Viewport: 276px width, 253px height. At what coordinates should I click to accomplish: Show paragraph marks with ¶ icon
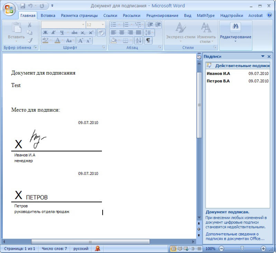click(x=148, y=40)
